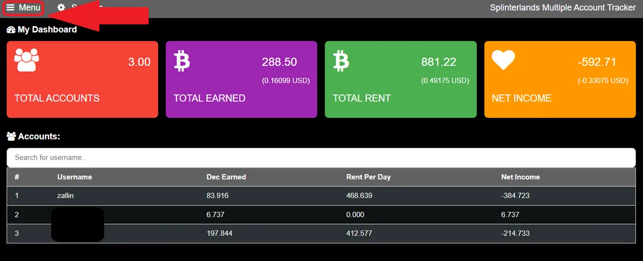The image size is (643, 261).
Task: Select the TOTAL RENT label
Action: pyautogui.click(x=362, y=98)
